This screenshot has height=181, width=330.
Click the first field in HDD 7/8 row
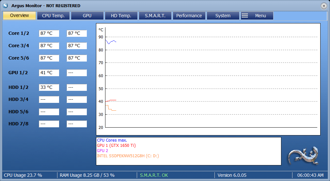(49, 124)
